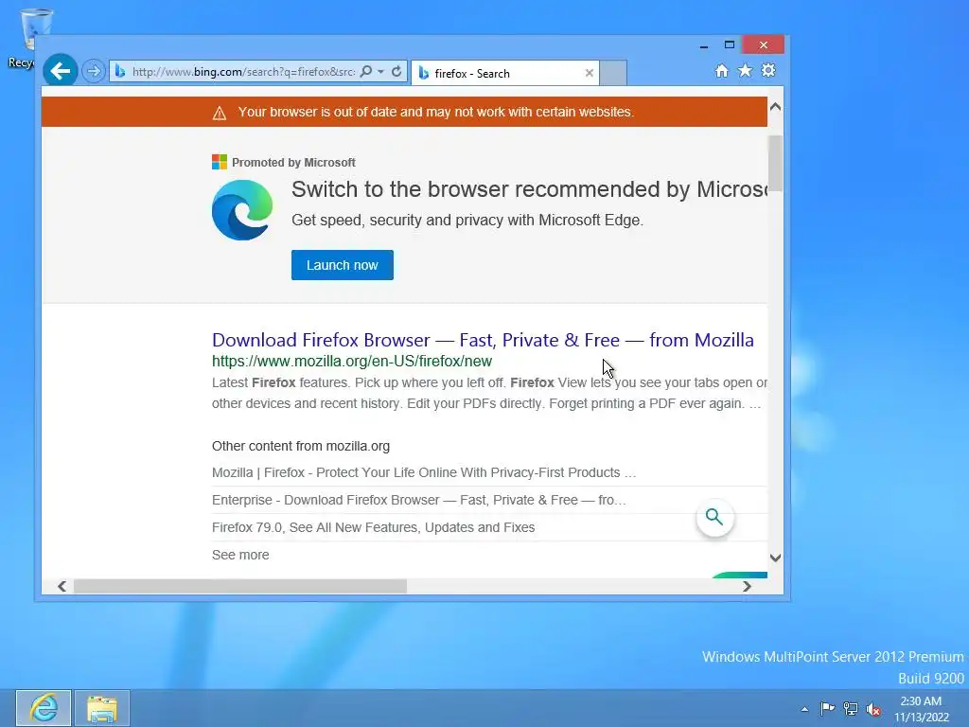
Task: Click the muted speaker volume icon
Action: click(873, 709)
